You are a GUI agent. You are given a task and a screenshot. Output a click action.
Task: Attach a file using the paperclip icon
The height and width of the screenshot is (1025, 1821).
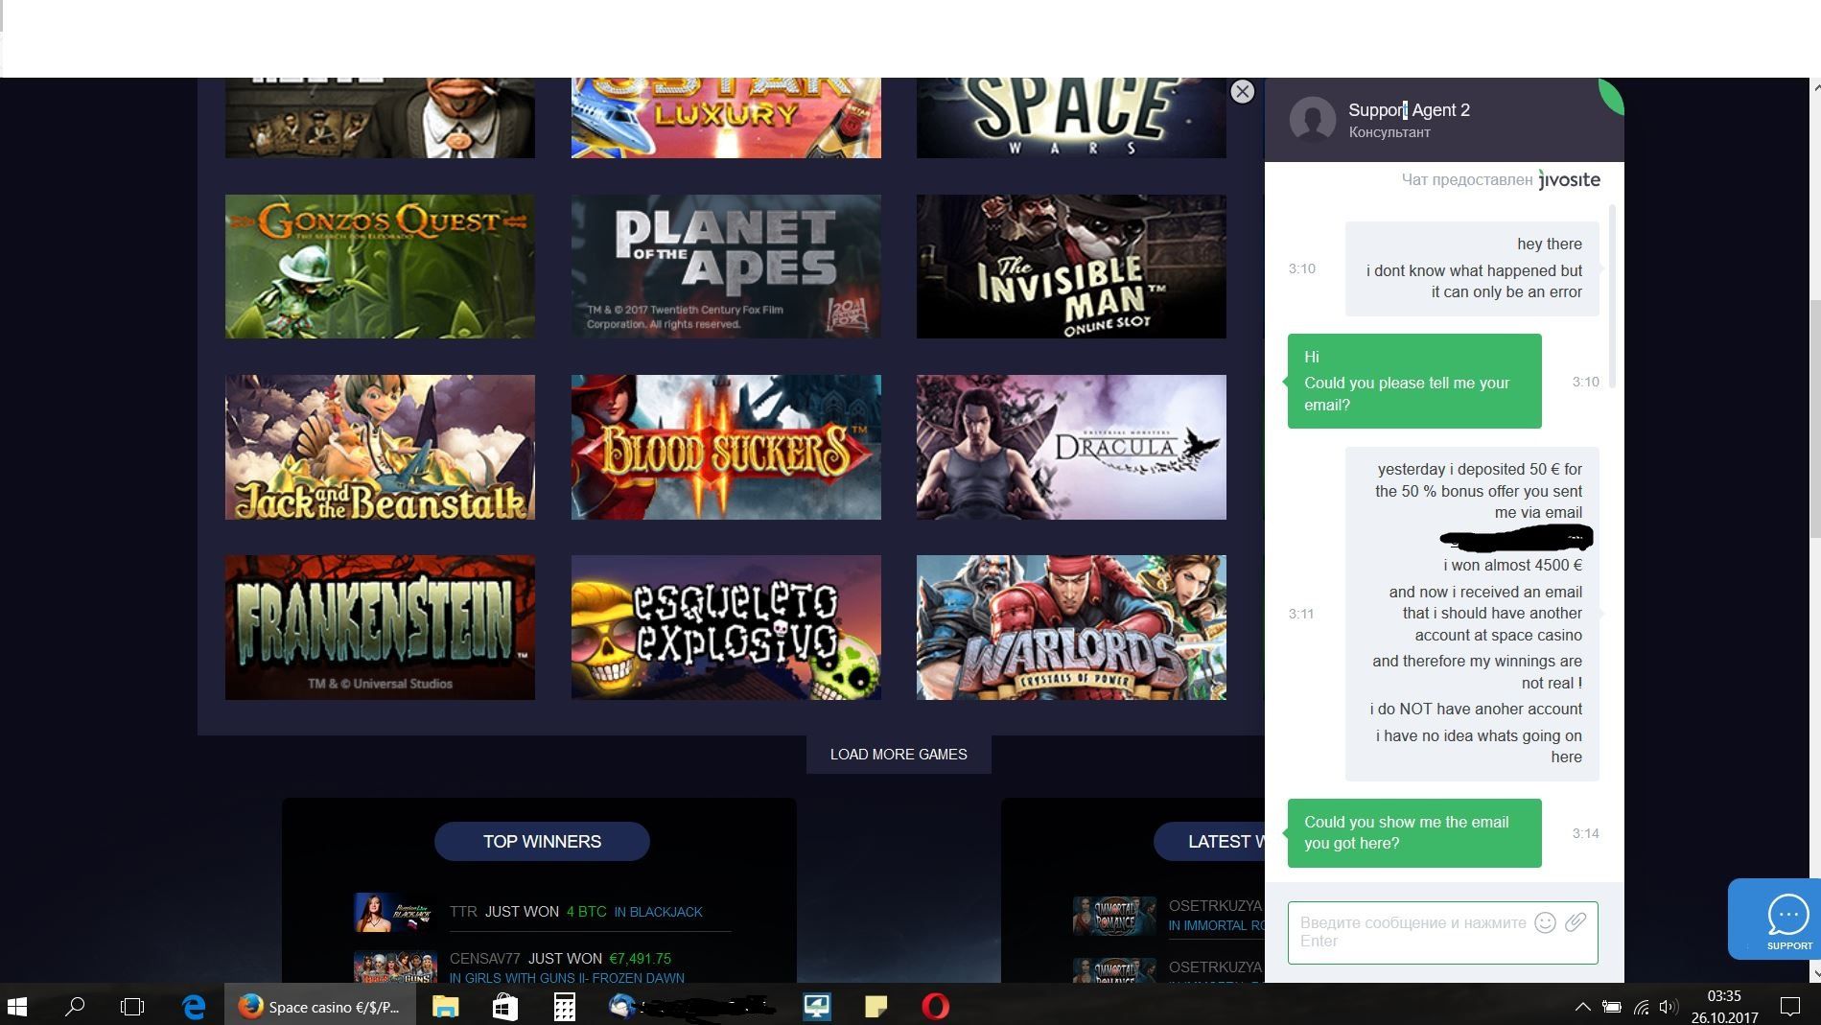pos(1576,922)
